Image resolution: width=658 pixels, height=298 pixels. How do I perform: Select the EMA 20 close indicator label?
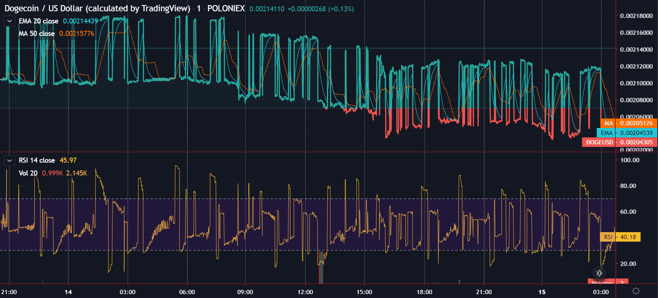38,21
